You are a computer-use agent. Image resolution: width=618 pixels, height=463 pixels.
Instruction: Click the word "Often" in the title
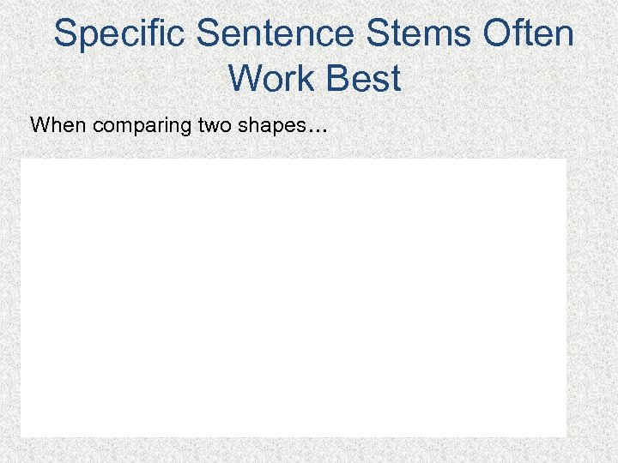pos(527,34)
